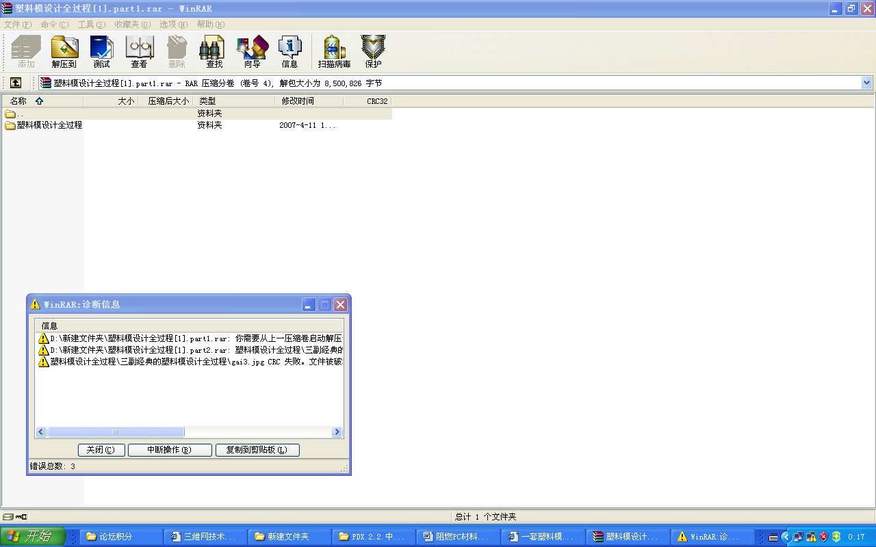Minimize the WinRAR:诊断信息 dialog

pos(309,305)
